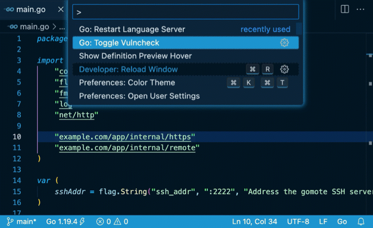This screenshot has height=228, width=373.
Task: Open the editor more actions ellipsis
Action: point(360,9)
